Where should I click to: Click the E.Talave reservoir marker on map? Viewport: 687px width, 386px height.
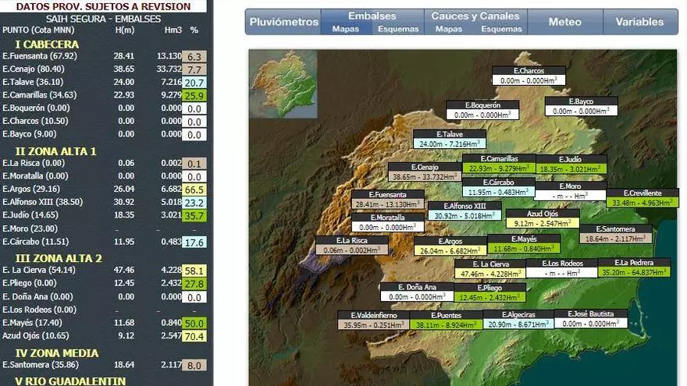[449, 139]
